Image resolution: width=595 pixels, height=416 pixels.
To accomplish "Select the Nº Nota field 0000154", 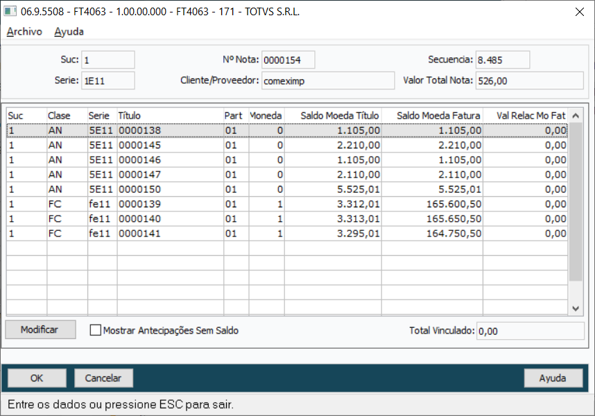I will pos(288,60).
